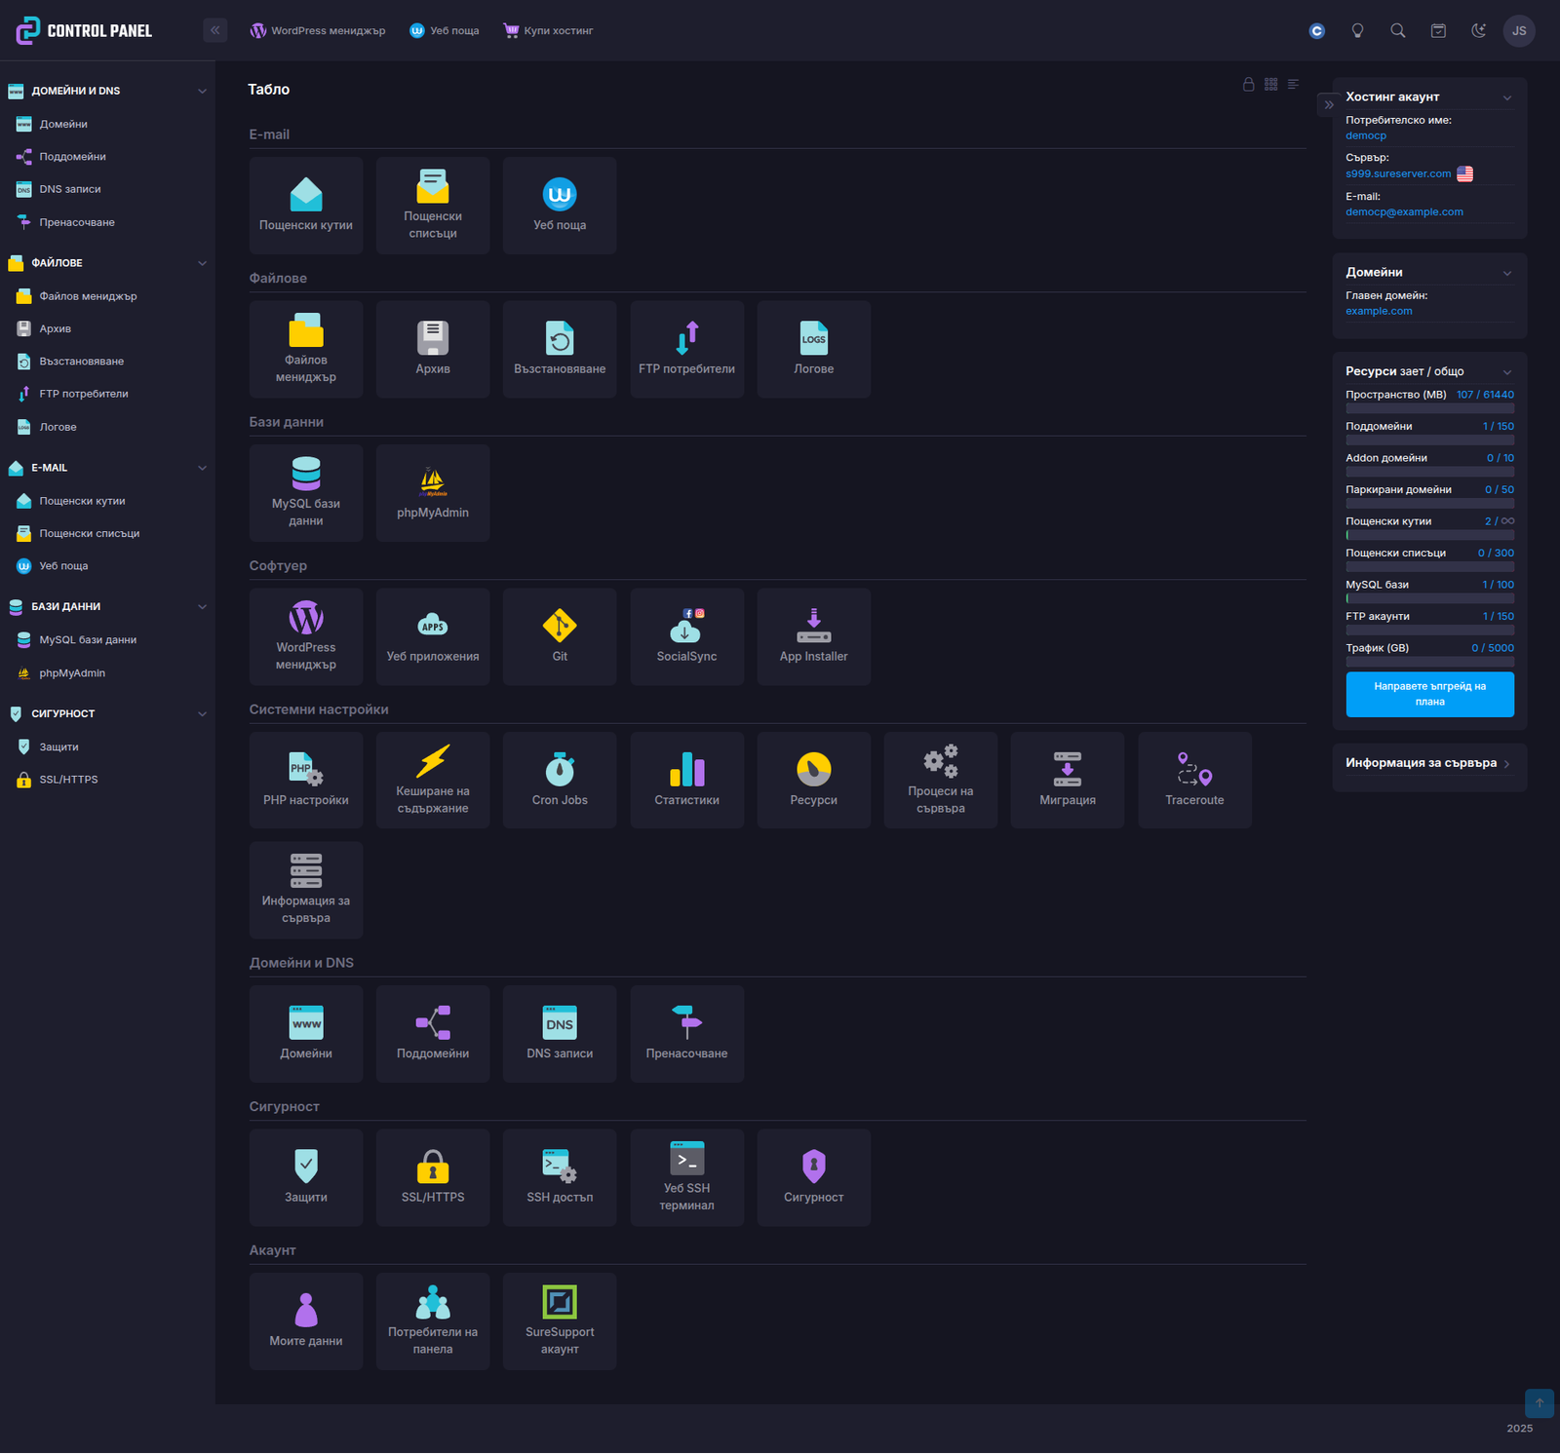Open the phpMyAdmin dashboard tile

pos(433,492)
